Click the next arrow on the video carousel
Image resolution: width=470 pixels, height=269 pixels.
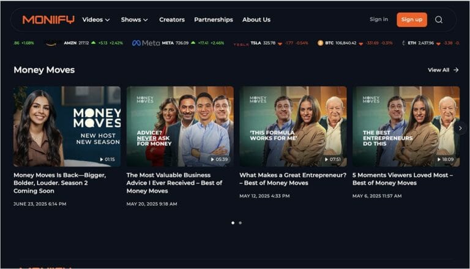[x=460, y=128]
